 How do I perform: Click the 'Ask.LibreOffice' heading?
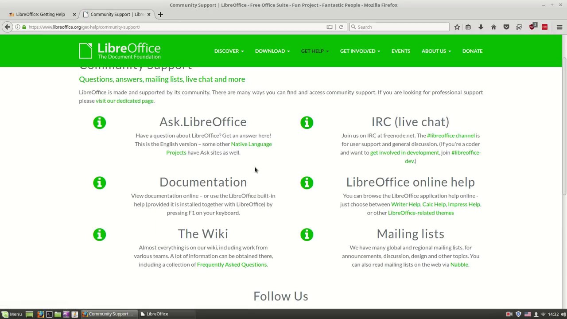(x=203, y=122)
